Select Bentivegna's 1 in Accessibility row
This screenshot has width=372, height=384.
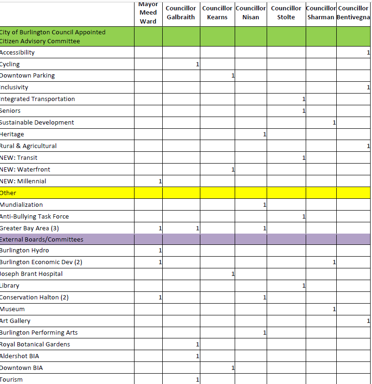[x=368, y=53]
